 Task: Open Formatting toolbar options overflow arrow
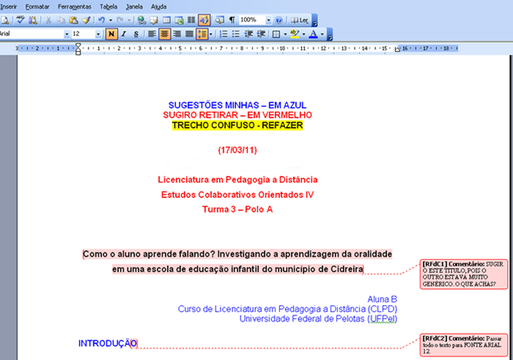[x=330, y=34]
